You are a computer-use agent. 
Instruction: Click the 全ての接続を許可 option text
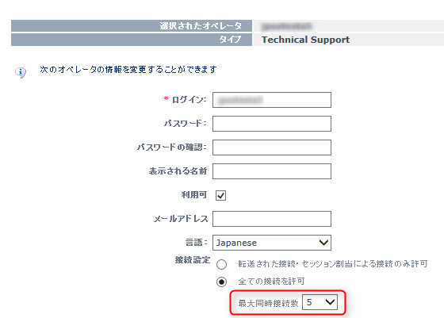271,282
